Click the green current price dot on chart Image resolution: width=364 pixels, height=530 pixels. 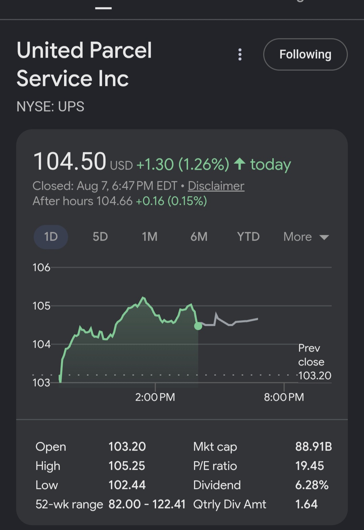point(198,326)
